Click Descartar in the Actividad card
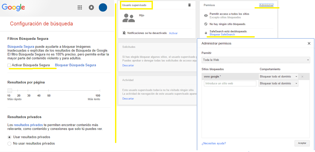 [x=128, y=99]
